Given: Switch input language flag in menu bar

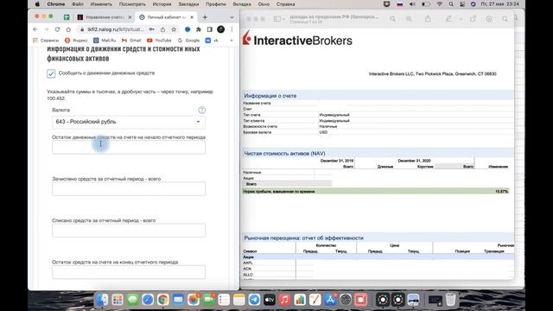Looking at the screenshot, I should 399,4.
